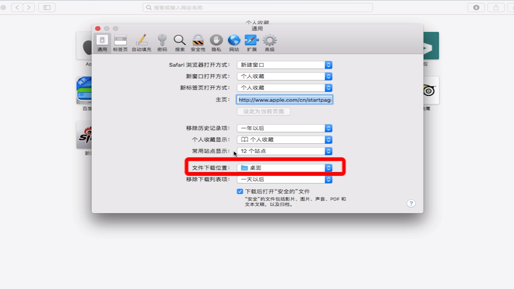Open the teal favorite tile in Safari

coord(431,45)
